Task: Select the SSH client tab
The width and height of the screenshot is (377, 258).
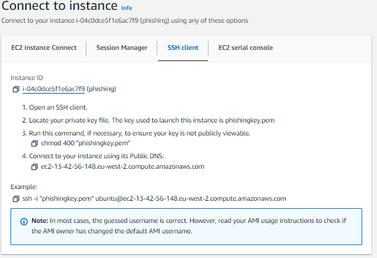Action: point(183,48)
